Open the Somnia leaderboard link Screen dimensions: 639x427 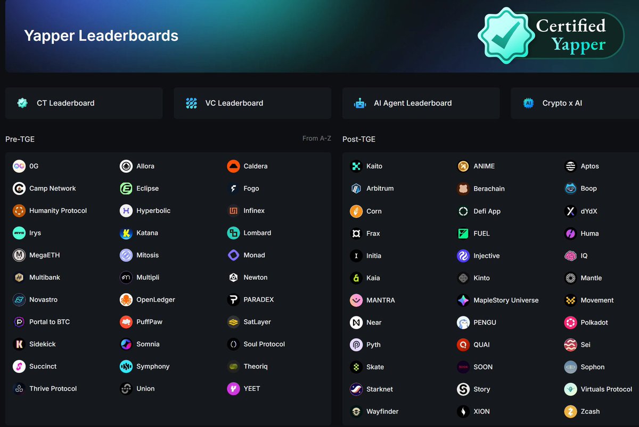[x=140, y=345]
